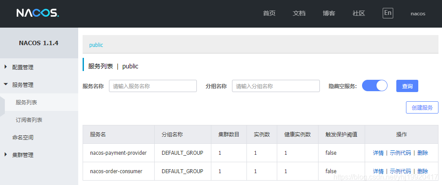
Task: Select the nacos-payment-provider service name cell
Action: tap(118, 153)
